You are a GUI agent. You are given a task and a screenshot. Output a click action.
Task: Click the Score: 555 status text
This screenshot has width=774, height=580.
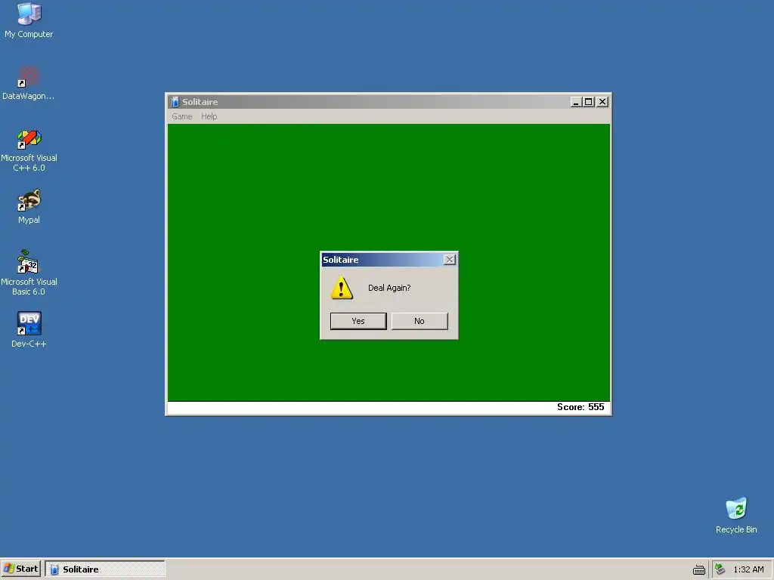pos(580,407)
